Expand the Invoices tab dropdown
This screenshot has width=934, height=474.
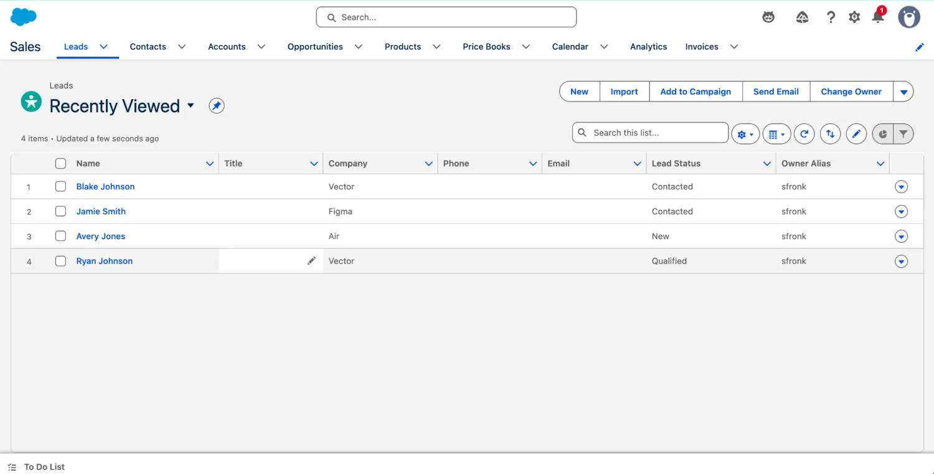point(734,47)
